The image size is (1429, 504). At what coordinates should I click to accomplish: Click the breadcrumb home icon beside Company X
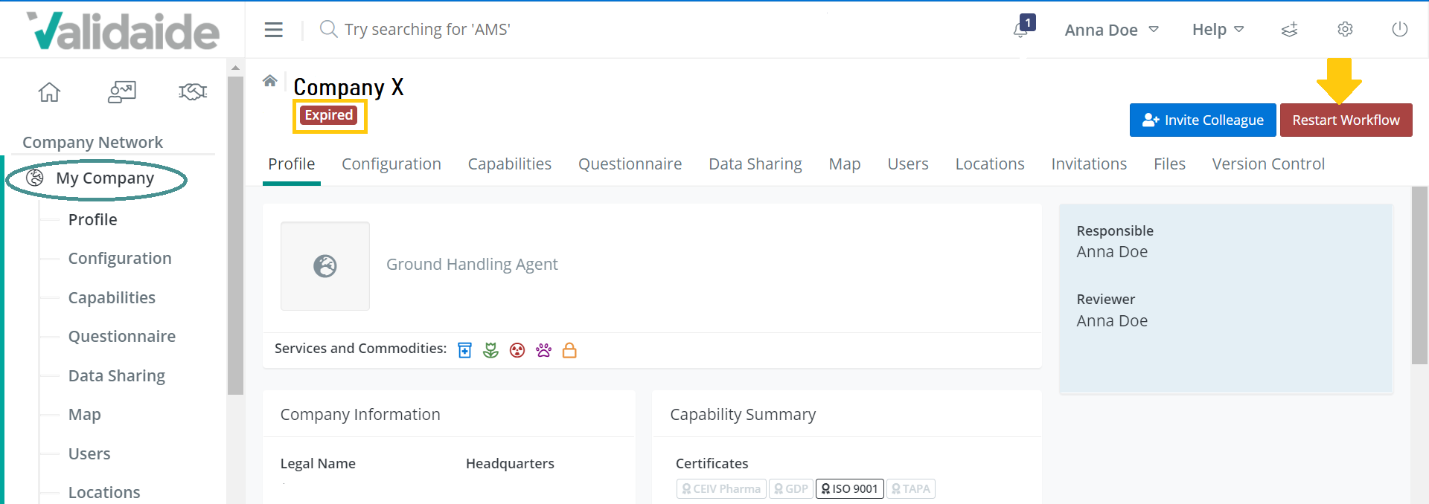point(270,80)
